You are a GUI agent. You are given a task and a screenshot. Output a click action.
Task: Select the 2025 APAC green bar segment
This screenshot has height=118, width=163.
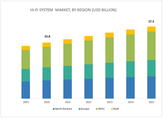pyautogui.click(x=151, y=46)
